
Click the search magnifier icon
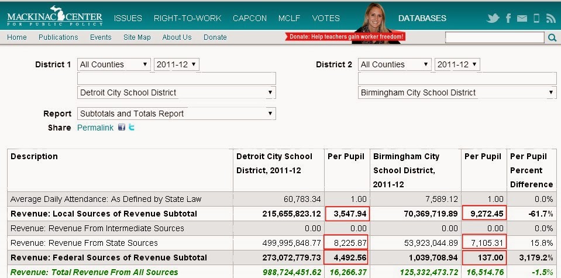pos(552,37)
